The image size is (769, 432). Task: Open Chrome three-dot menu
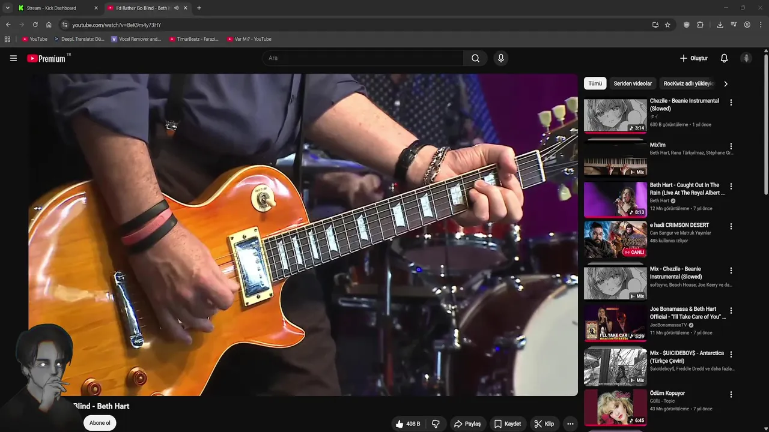click(x=761, y=25)
